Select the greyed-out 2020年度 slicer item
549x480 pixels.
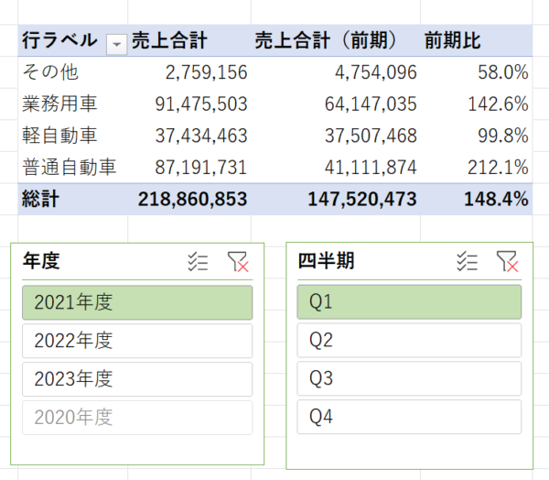[x=137, y=417]
